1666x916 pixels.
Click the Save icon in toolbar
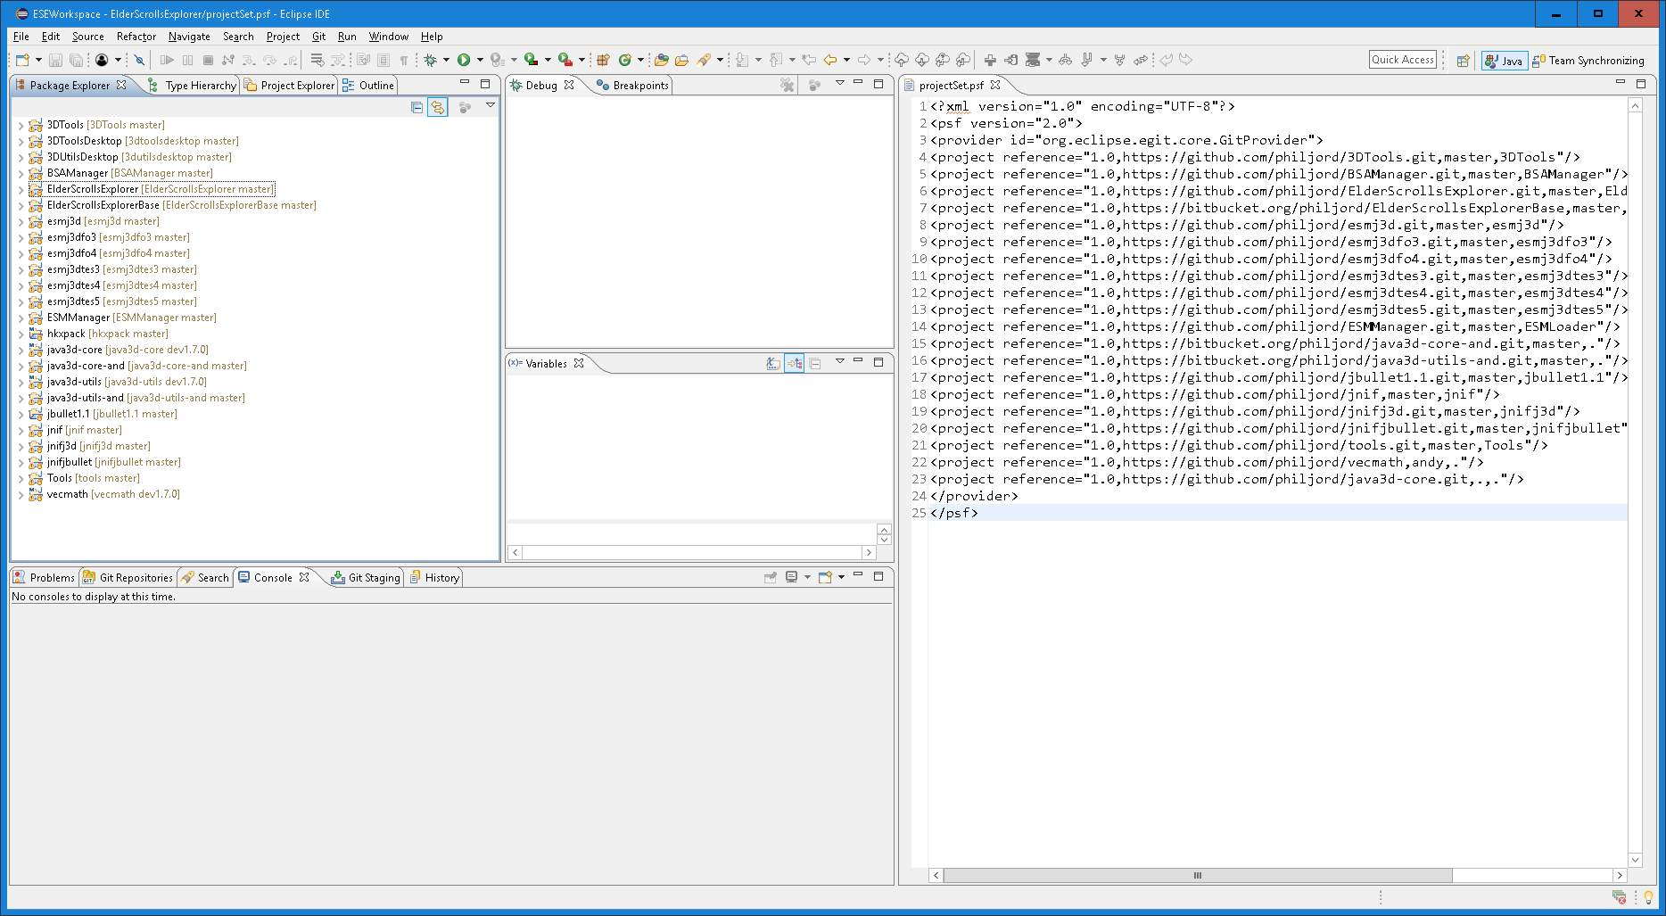click(x=55, y=60)
